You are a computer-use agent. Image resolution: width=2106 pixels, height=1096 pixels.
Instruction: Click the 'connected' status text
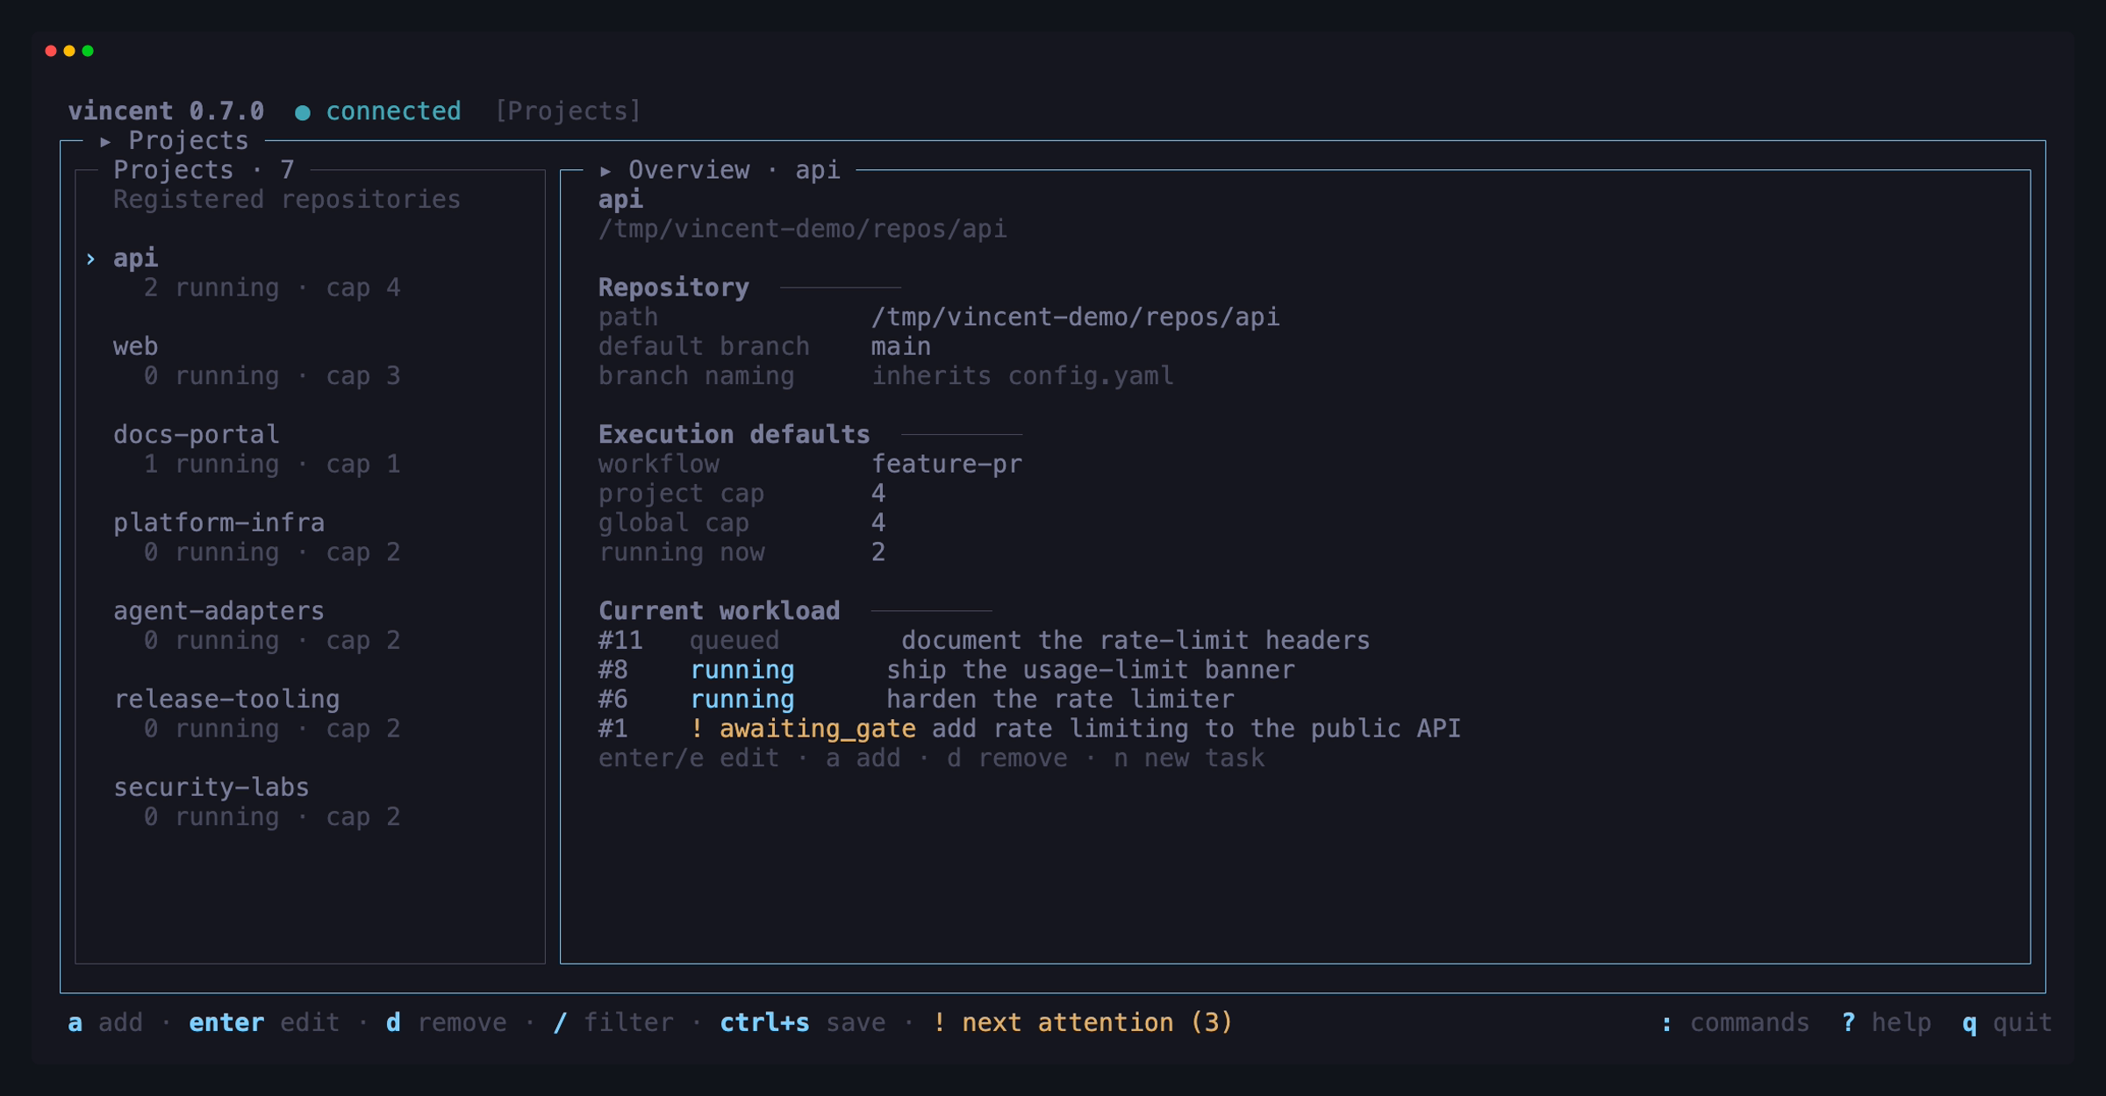pyautogui.click(x=393, y=111)
